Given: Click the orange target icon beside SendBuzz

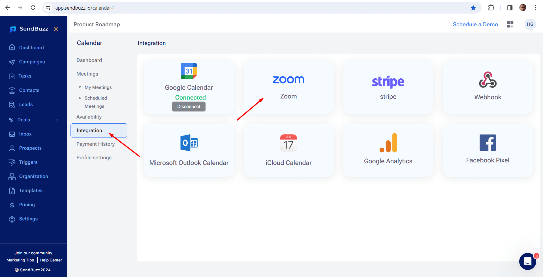Looking at the screenshot, I should coord(56,29).
